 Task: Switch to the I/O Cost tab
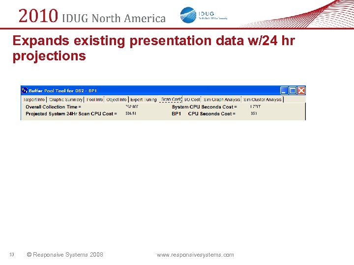pyautogui.click(x=192, y=99)
